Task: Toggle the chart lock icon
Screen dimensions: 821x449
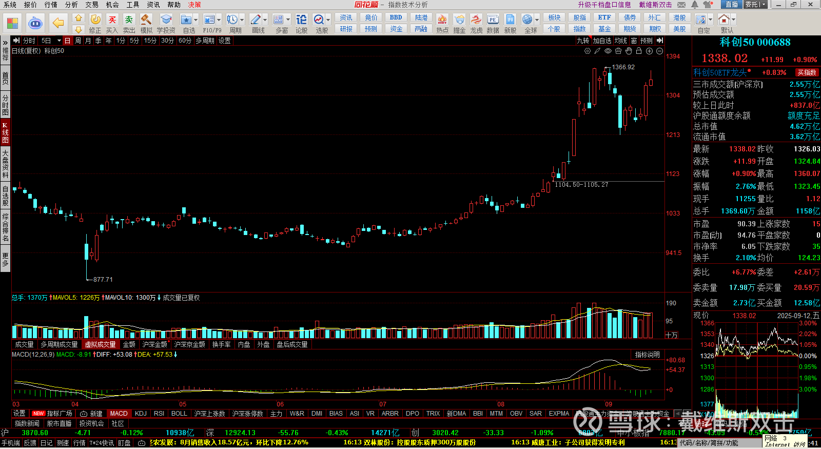Action: [x=639, y=51]
